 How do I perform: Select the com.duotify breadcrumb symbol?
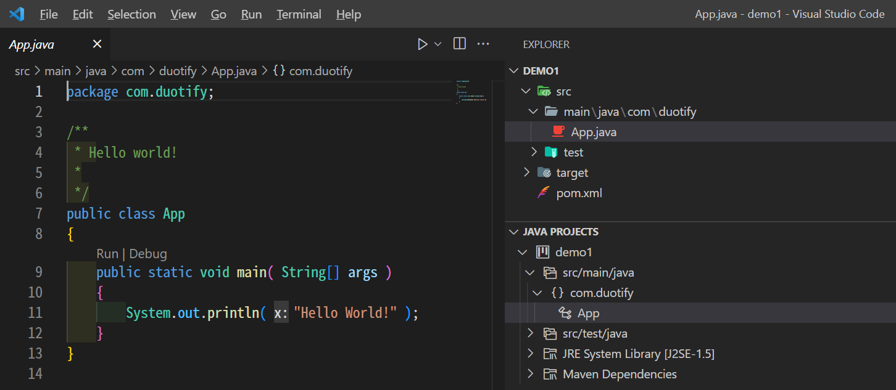coord(312,71)
